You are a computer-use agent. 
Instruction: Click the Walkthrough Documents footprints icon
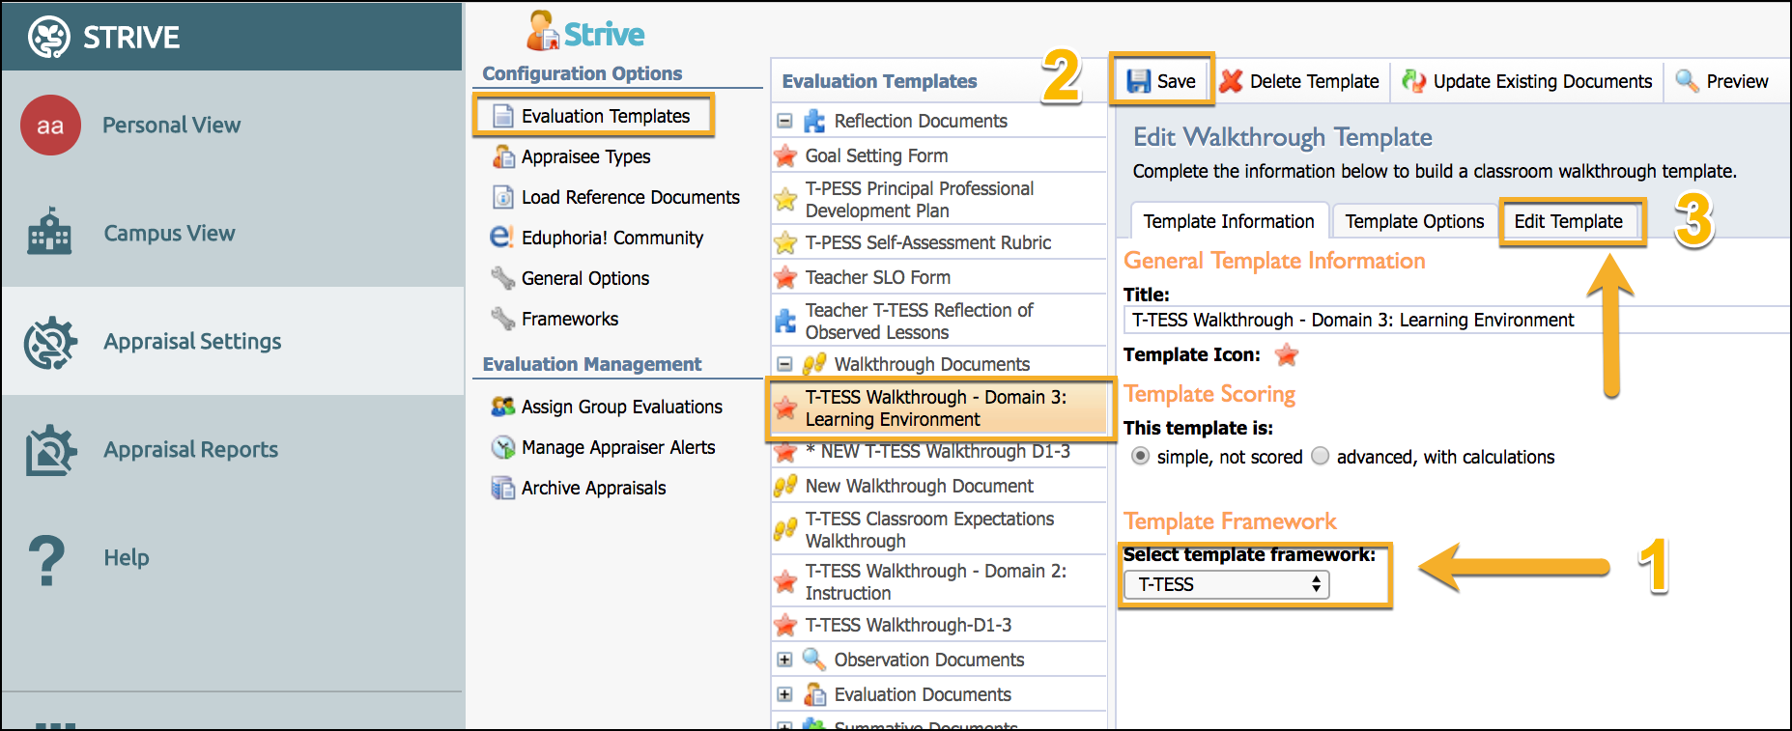814,364
